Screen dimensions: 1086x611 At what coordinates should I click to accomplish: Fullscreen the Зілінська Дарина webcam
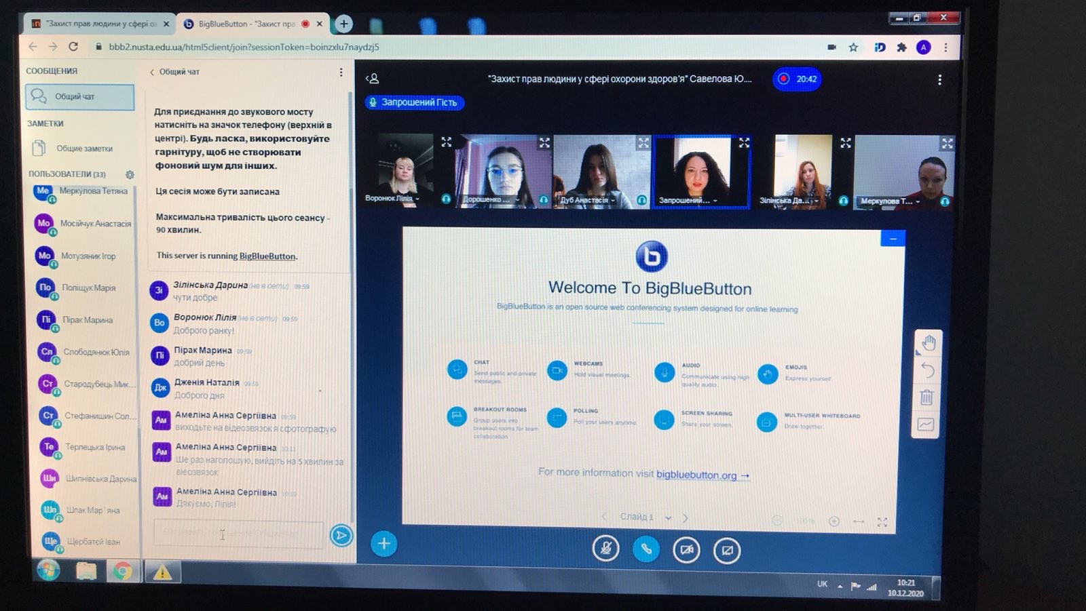click(x=845, y=142)
